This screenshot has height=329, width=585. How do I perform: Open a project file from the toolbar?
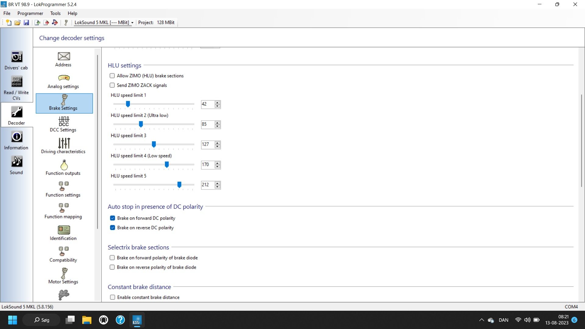[x=17, y=23]
